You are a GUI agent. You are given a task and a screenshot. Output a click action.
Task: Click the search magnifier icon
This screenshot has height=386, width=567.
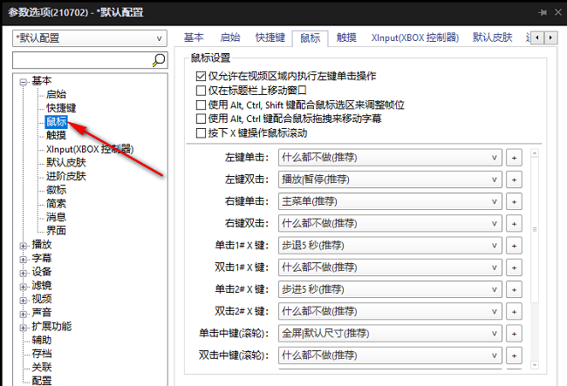(x=159, y=60)
